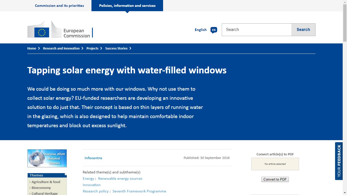Open the Infocentre link
347x195 pixels.
93,158
